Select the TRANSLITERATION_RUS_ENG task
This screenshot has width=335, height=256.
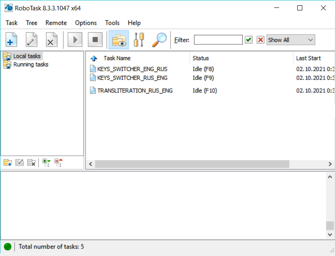tap(135, 91)
